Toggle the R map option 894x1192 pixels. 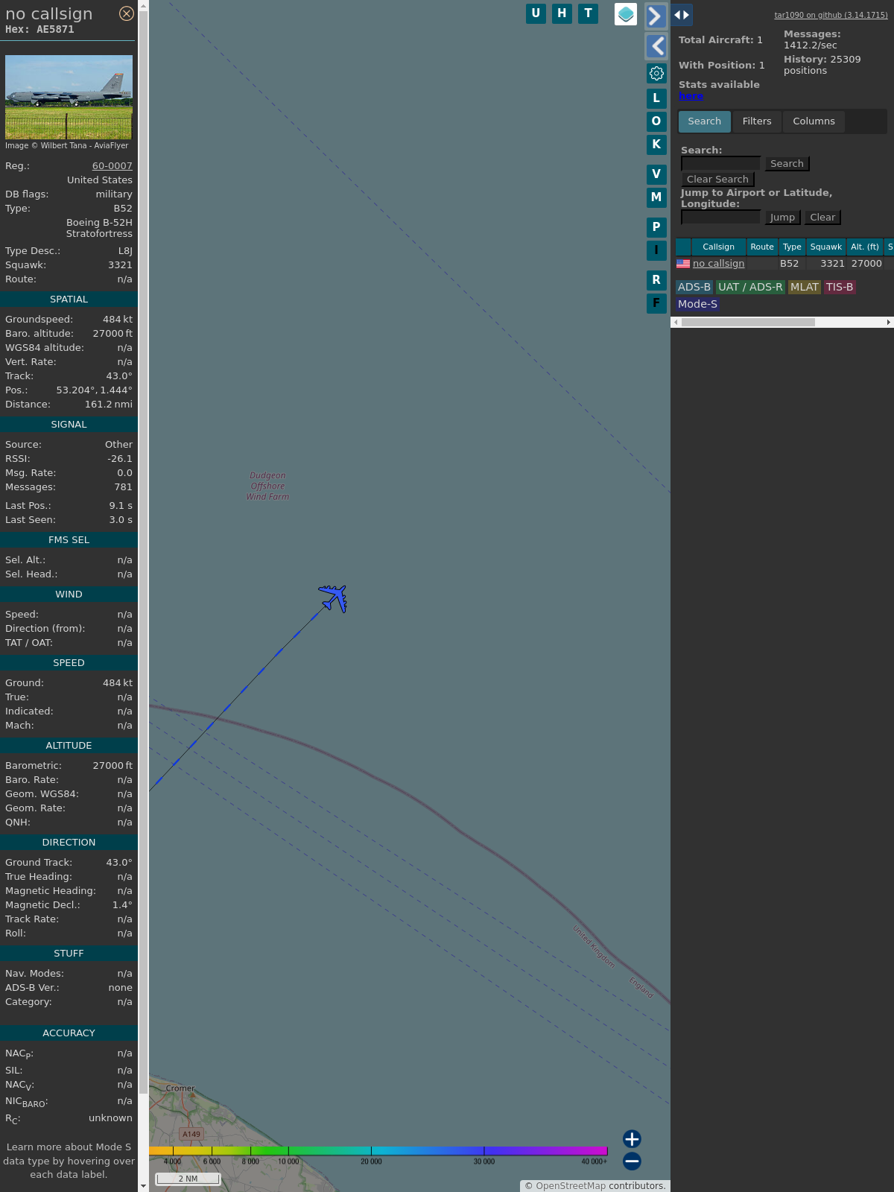(656, 280)
